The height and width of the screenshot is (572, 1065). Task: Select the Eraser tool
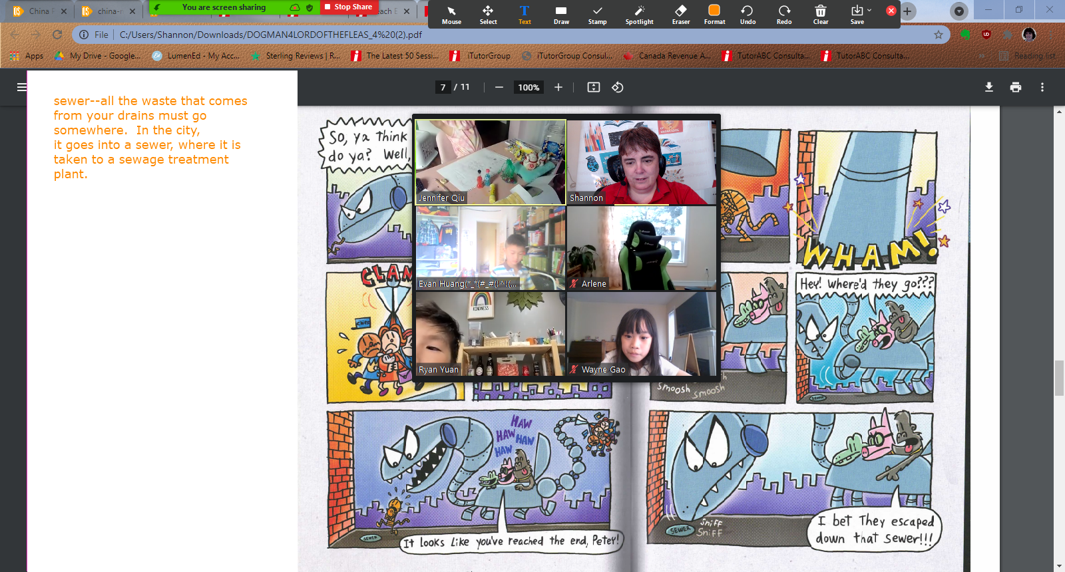pos(680,15)
